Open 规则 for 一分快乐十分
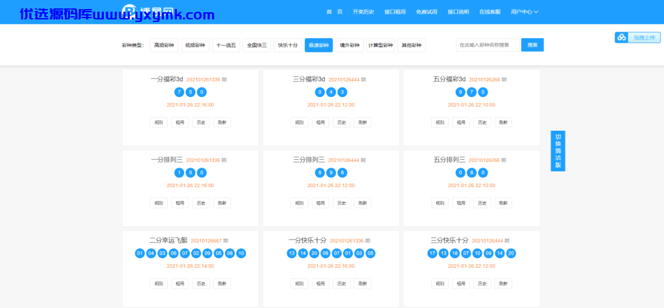Viewport: 664px width, 308px height. [x=300, y=283]
